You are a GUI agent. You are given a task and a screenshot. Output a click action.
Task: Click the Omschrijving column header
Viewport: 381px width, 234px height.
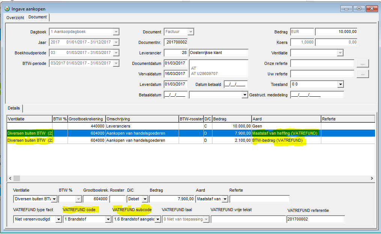[x=142, y=119]
